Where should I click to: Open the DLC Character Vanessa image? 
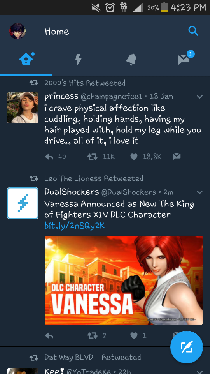124,280
